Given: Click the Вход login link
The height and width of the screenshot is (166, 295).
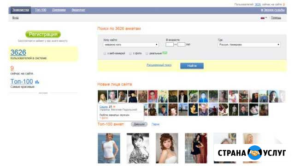Looking at the screenshot, I should 15,17.
